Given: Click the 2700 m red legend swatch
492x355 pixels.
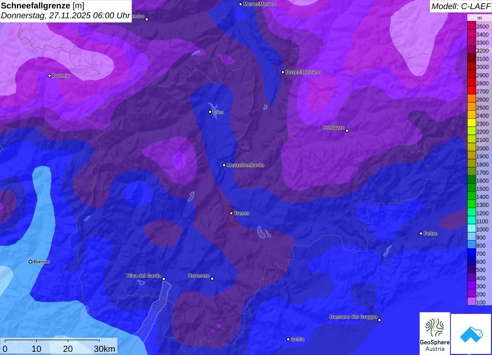Looking at the screenshot, I should (x=472, y=90).
